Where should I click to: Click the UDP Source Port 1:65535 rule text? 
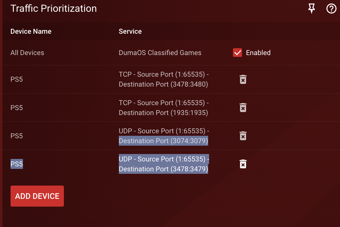tap(163, 131)
